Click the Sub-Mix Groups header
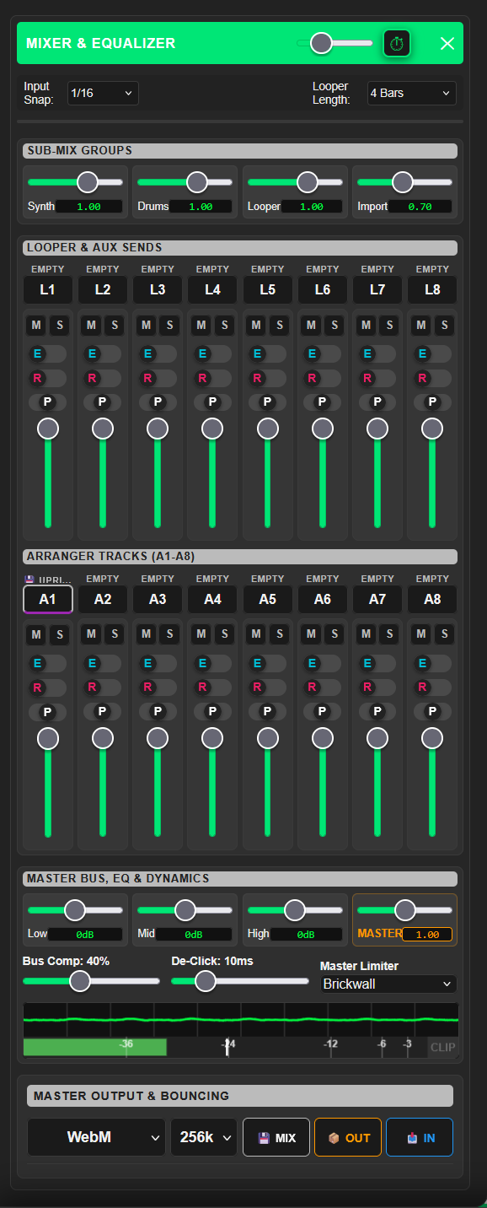The height and width of the screenshot is (1208, 487). (240, 150)
